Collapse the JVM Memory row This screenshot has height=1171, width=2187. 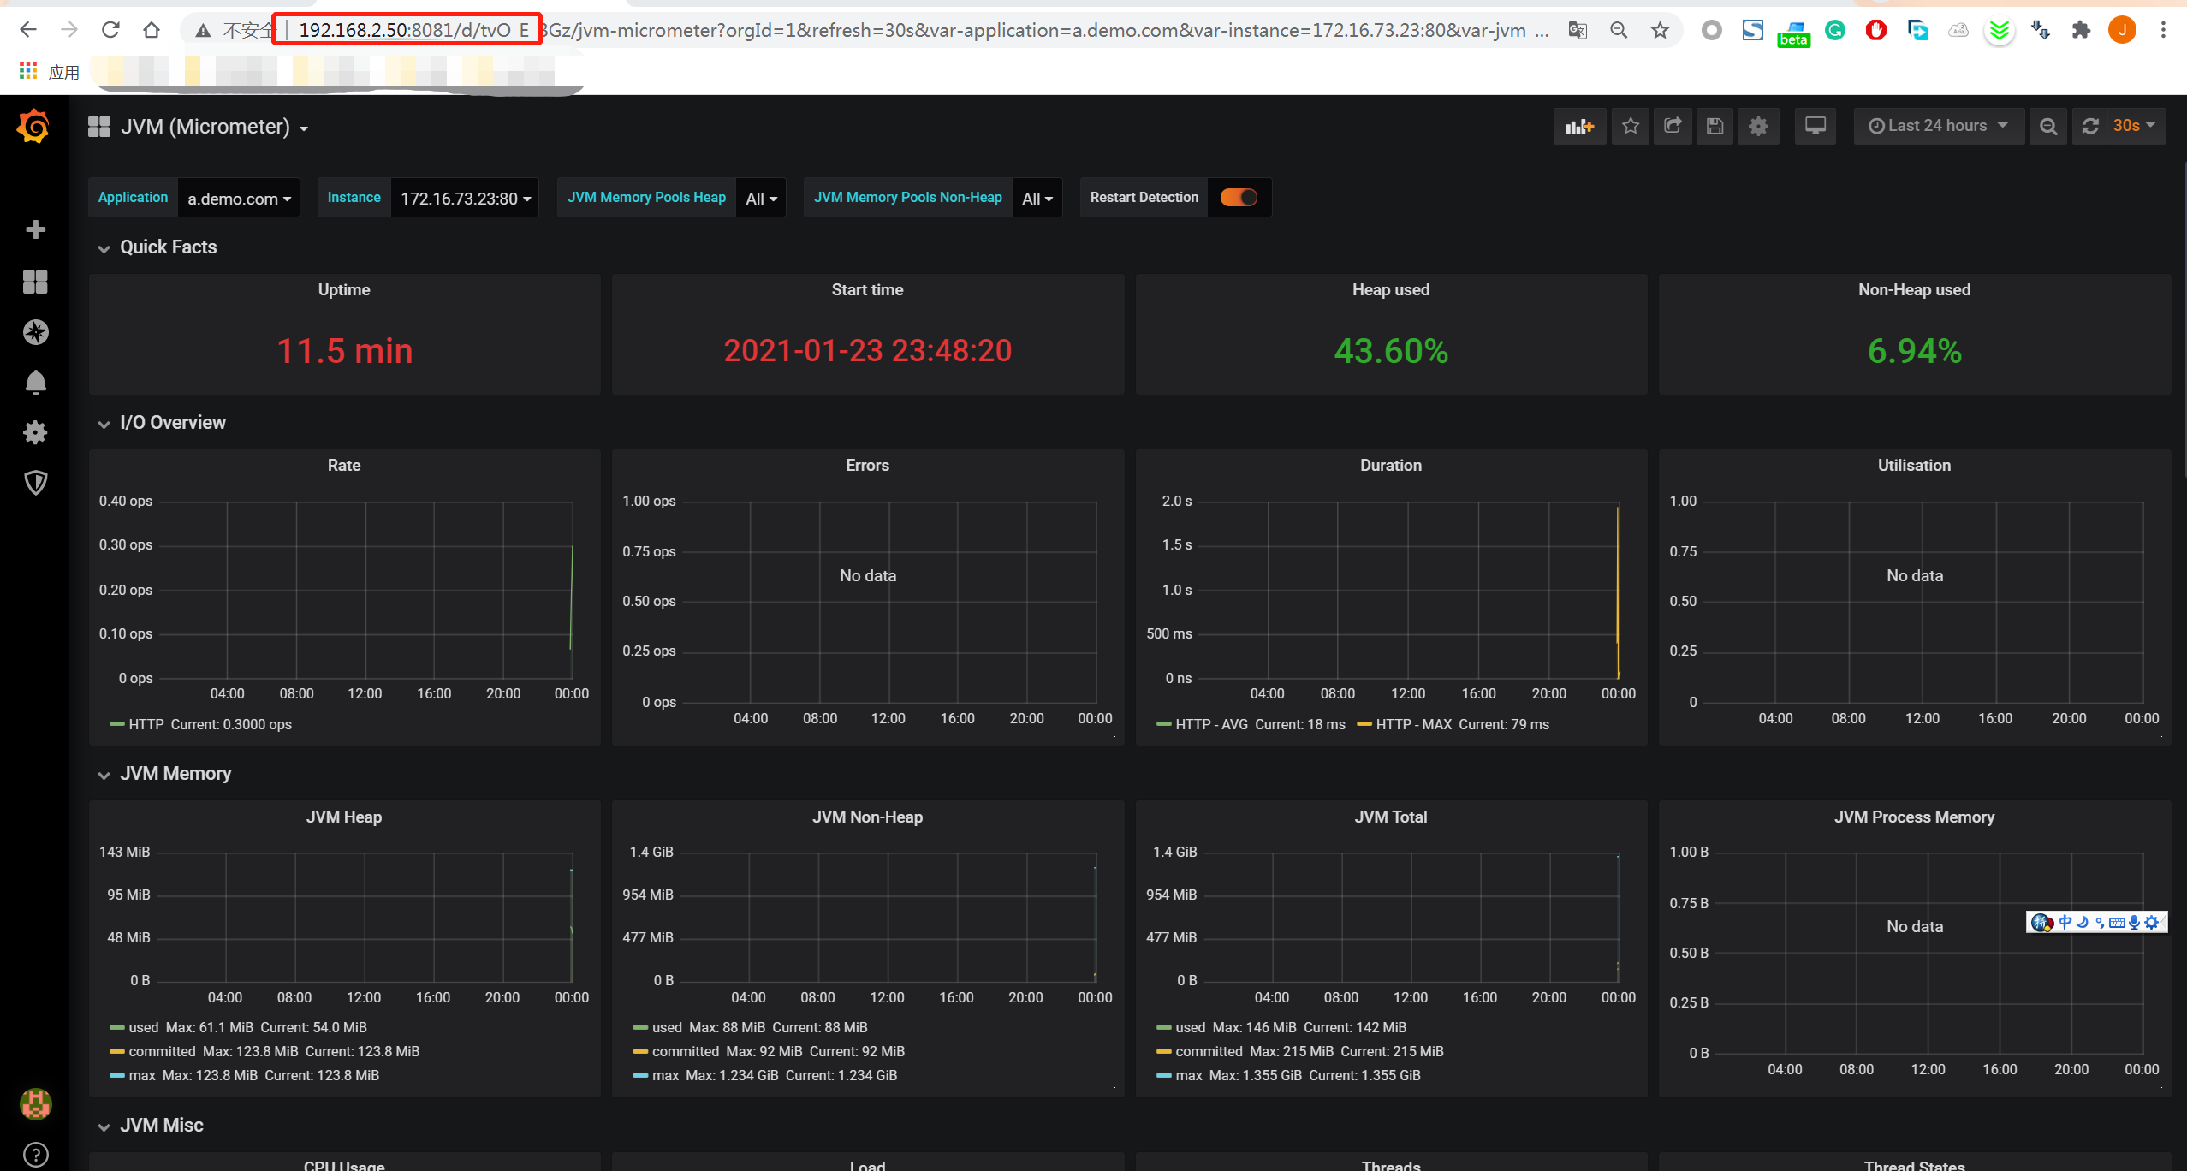175,774
